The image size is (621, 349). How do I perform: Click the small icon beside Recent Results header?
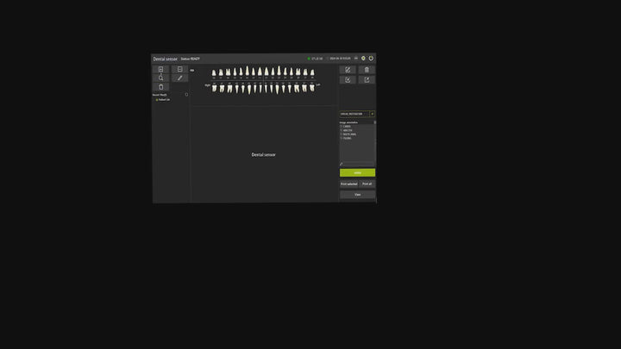pos(186,95)
